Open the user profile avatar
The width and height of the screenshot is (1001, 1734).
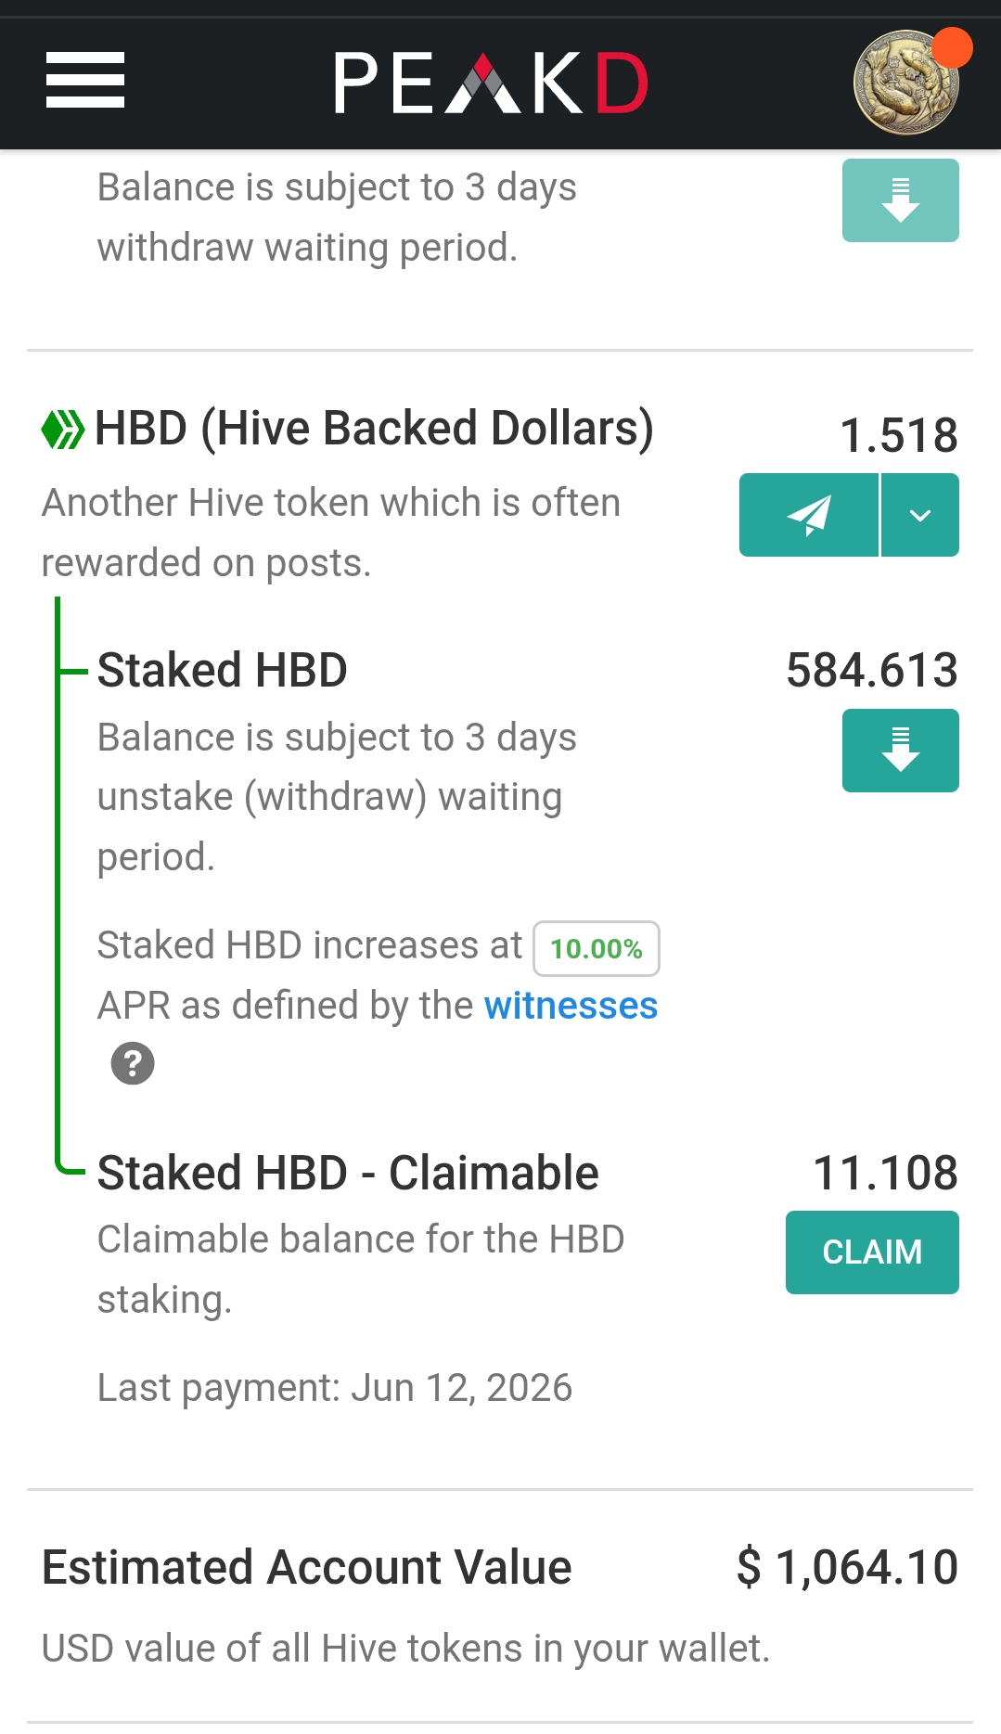[906, 83]
